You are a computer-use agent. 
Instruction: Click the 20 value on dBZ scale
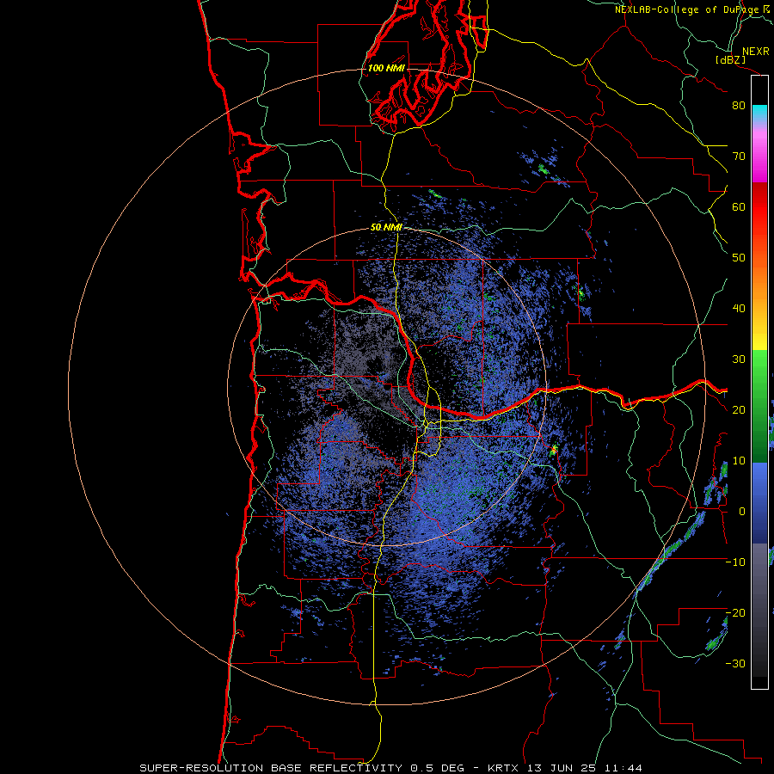pos(739,410)
